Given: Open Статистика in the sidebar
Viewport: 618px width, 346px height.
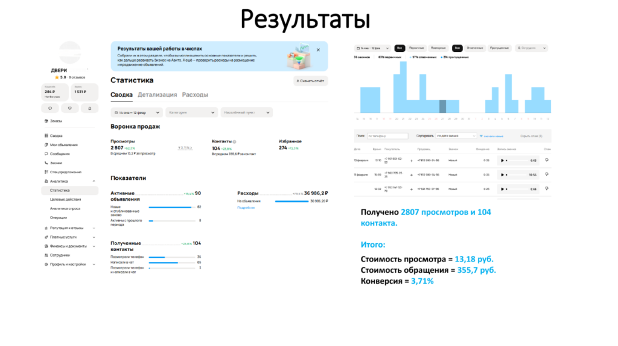Looking at the screenshot, I should coord(70,191).
